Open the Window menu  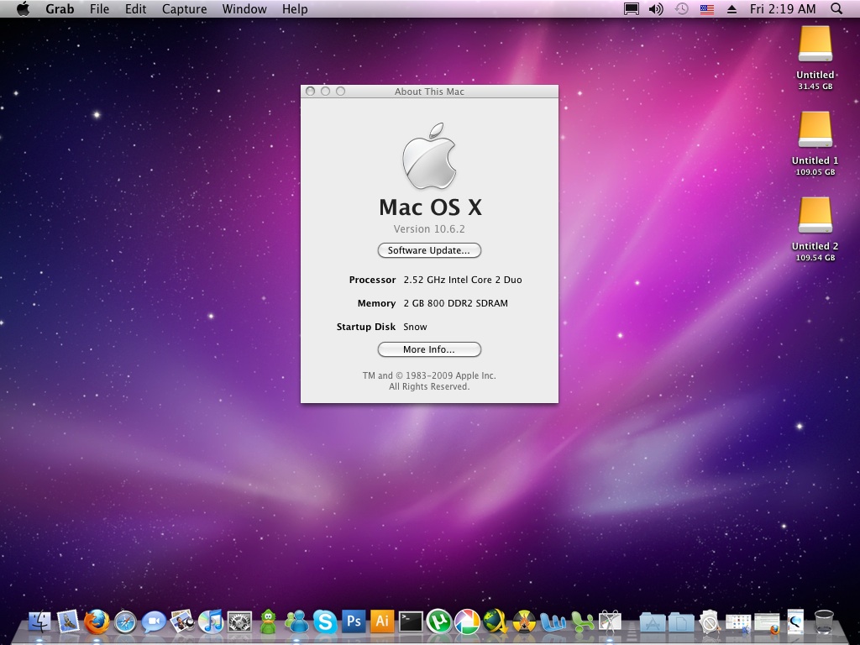pyautogui.click(x=244, y=8)
